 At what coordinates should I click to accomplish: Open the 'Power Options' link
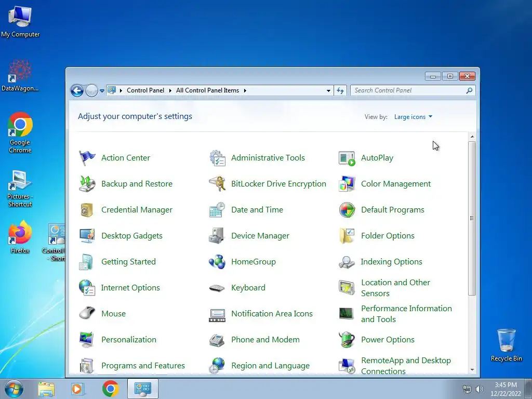coord(388,340)
